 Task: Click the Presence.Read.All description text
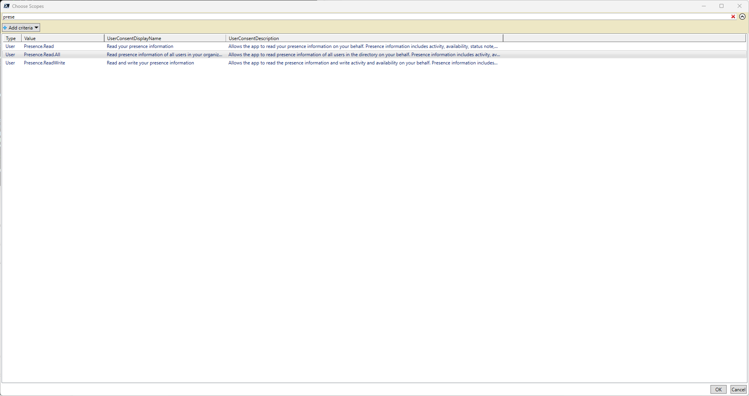click(x=364, y=55)
